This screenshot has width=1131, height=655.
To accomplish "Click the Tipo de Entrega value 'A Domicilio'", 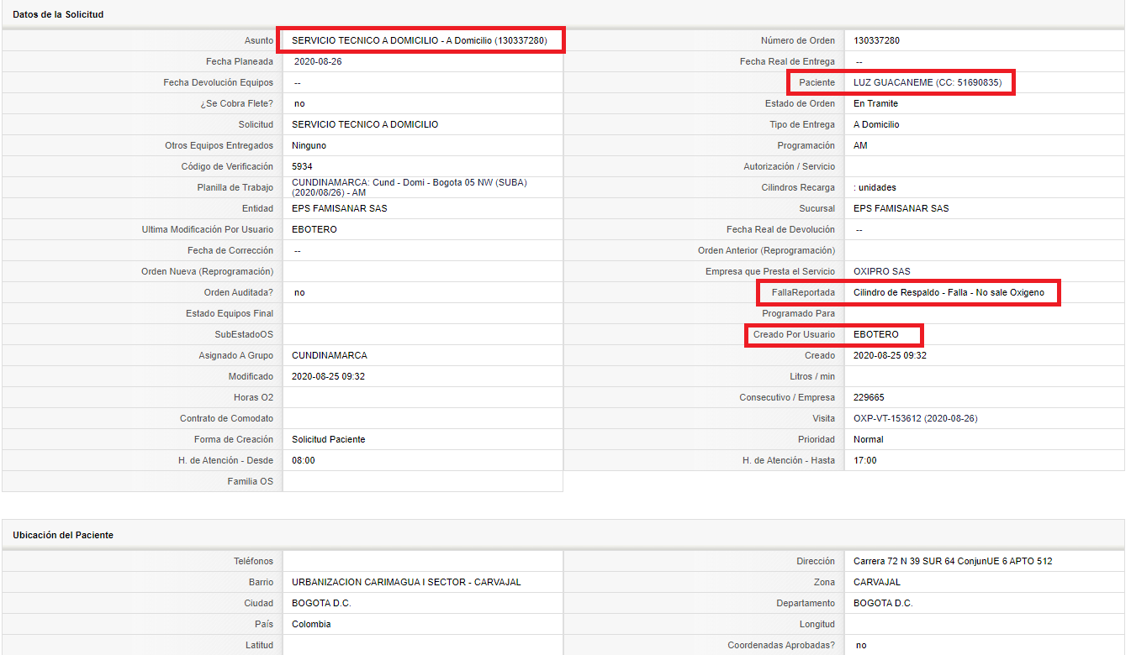I will 876,124.
